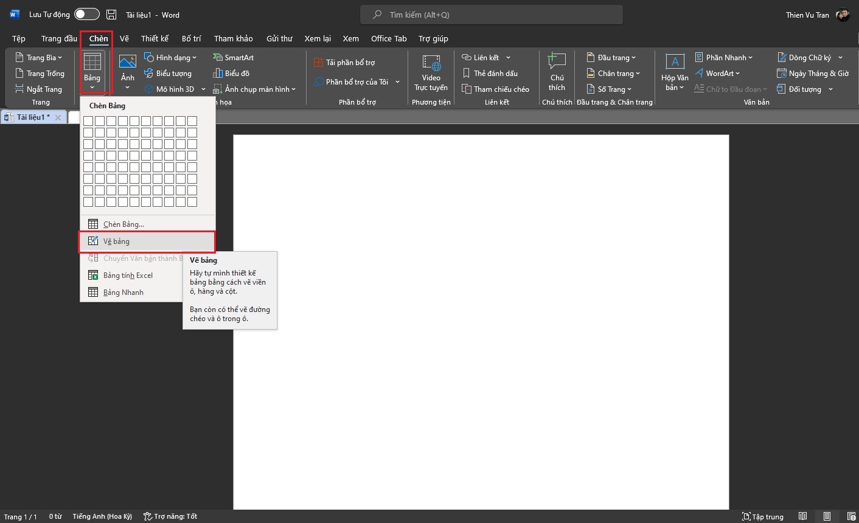
Task: Open the Thien Vu Tran account avatar
Action: click(843, 15)
